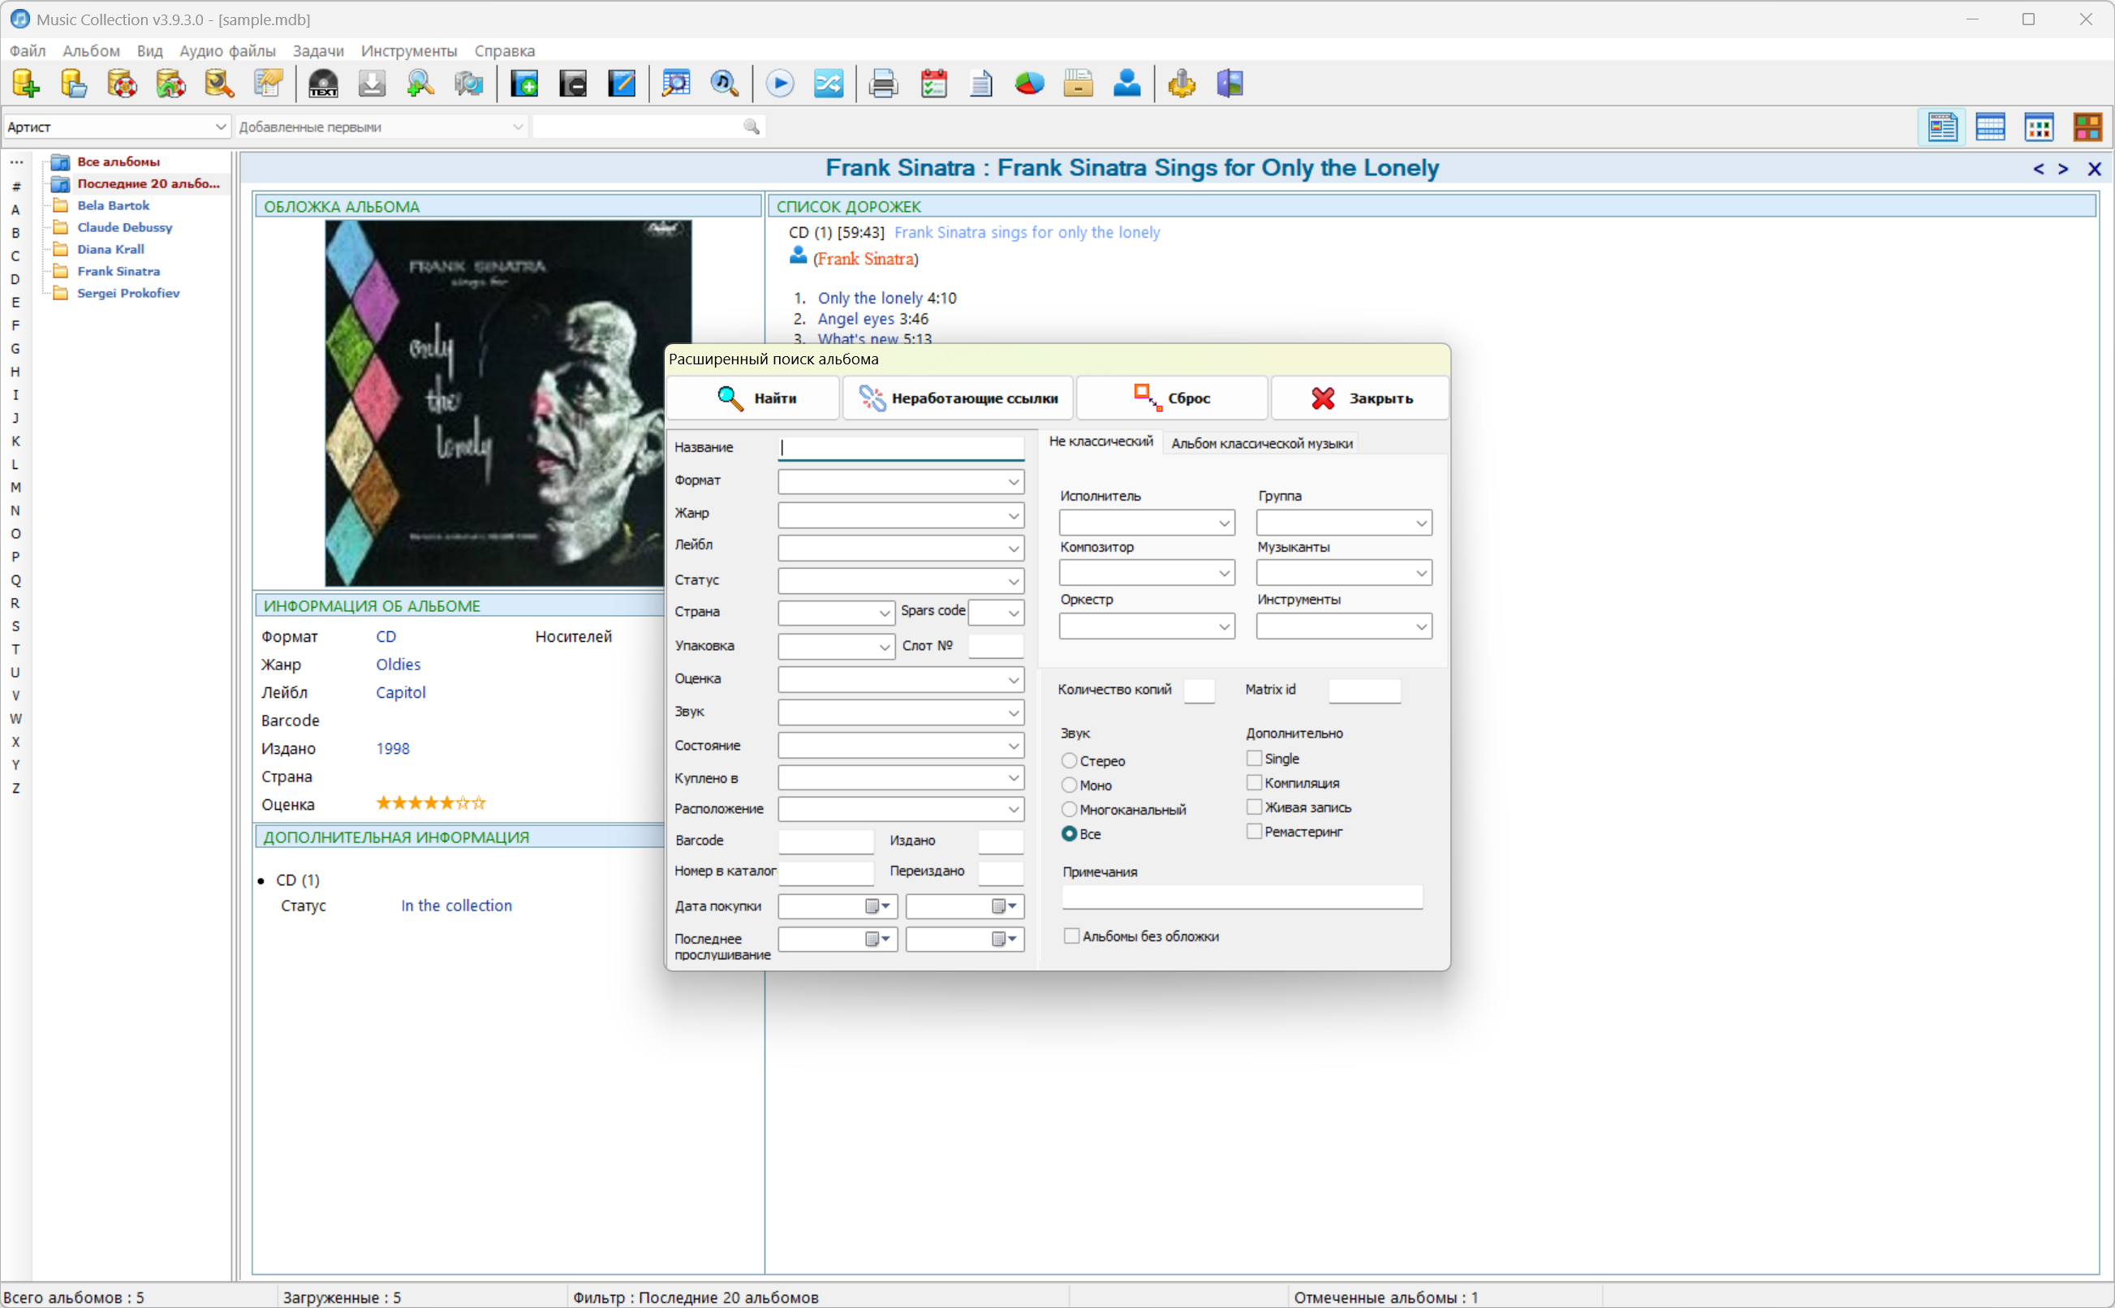Screen dimensions: 2115x1308
Task: Click the Сброс reset button
Action: 1172,398
